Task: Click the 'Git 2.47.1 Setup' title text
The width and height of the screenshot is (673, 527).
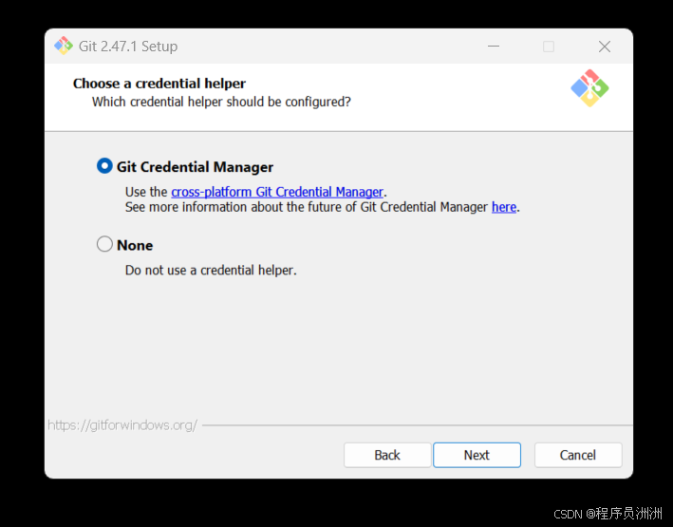Action: click(x=128, y=46)
